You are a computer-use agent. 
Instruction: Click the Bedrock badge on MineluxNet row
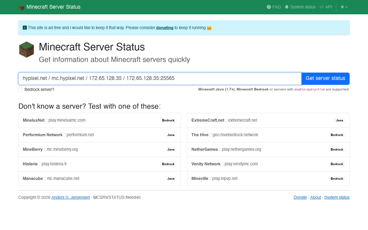pyautogui.click(x=168, y=120)
